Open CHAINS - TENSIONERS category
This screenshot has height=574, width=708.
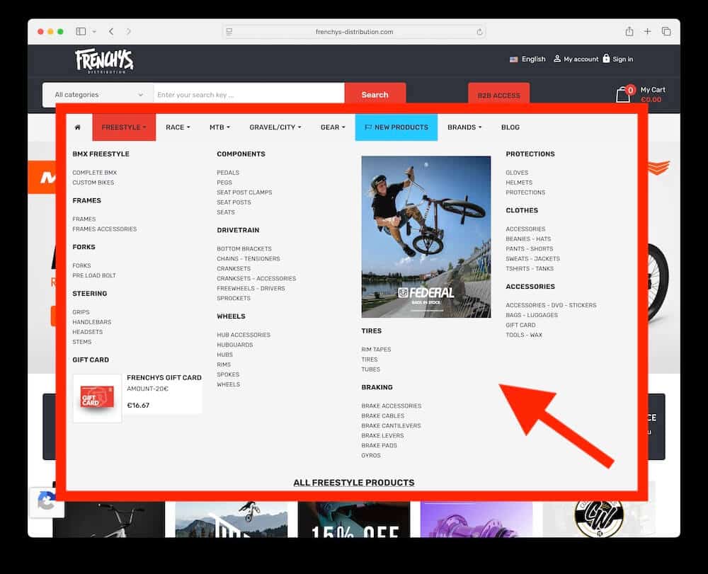pos(248,258)
